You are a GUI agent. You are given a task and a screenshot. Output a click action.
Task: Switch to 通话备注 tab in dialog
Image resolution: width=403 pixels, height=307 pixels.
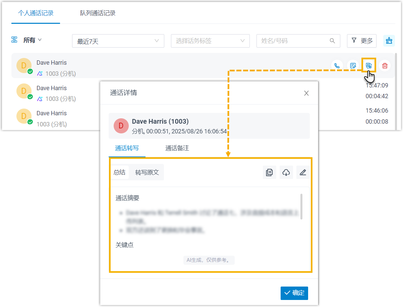[177, 148]
